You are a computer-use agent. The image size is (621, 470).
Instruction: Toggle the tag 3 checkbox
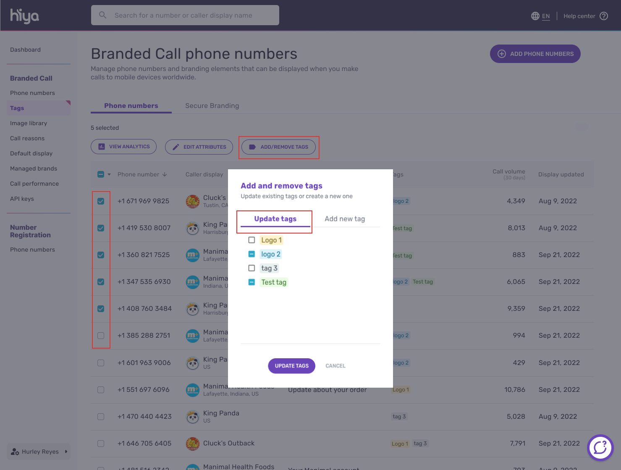[252, 268]
